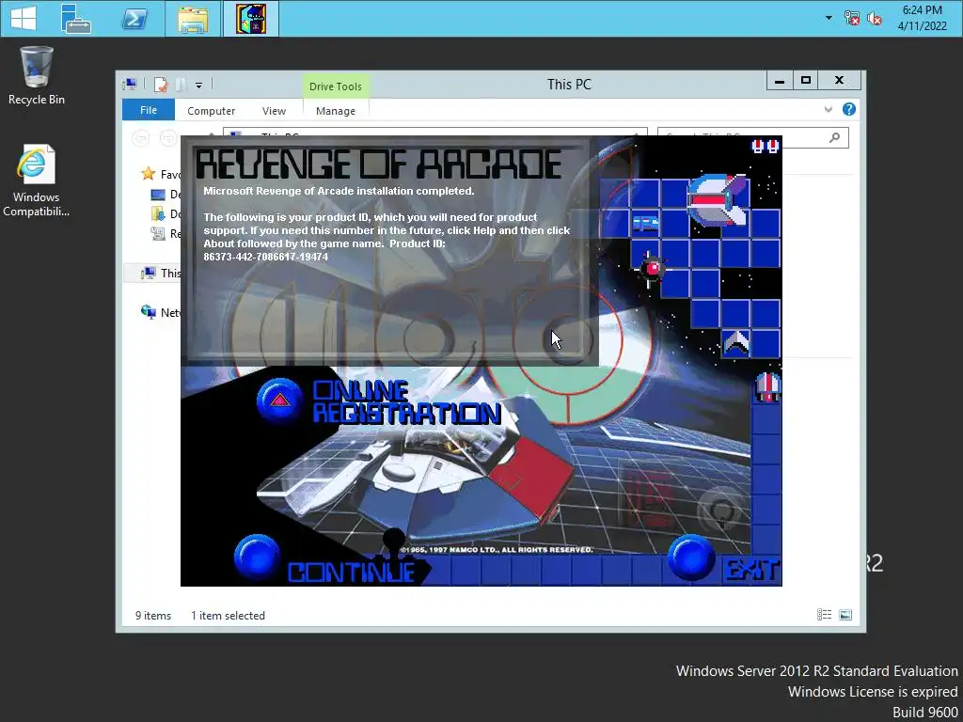Open Server Manager from the taskbar

[75, 19]
